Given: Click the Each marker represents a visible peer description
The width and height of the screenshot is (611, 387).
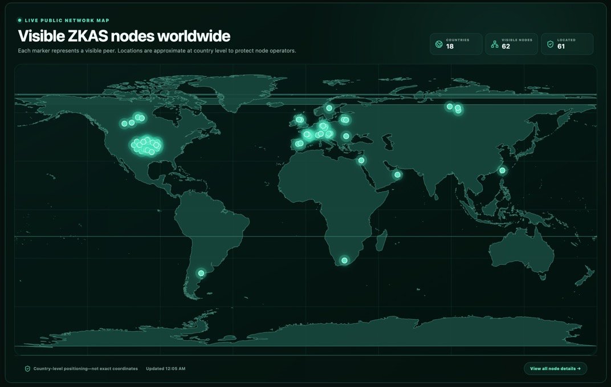Looking at the screenshot, I should click(157, 51).
